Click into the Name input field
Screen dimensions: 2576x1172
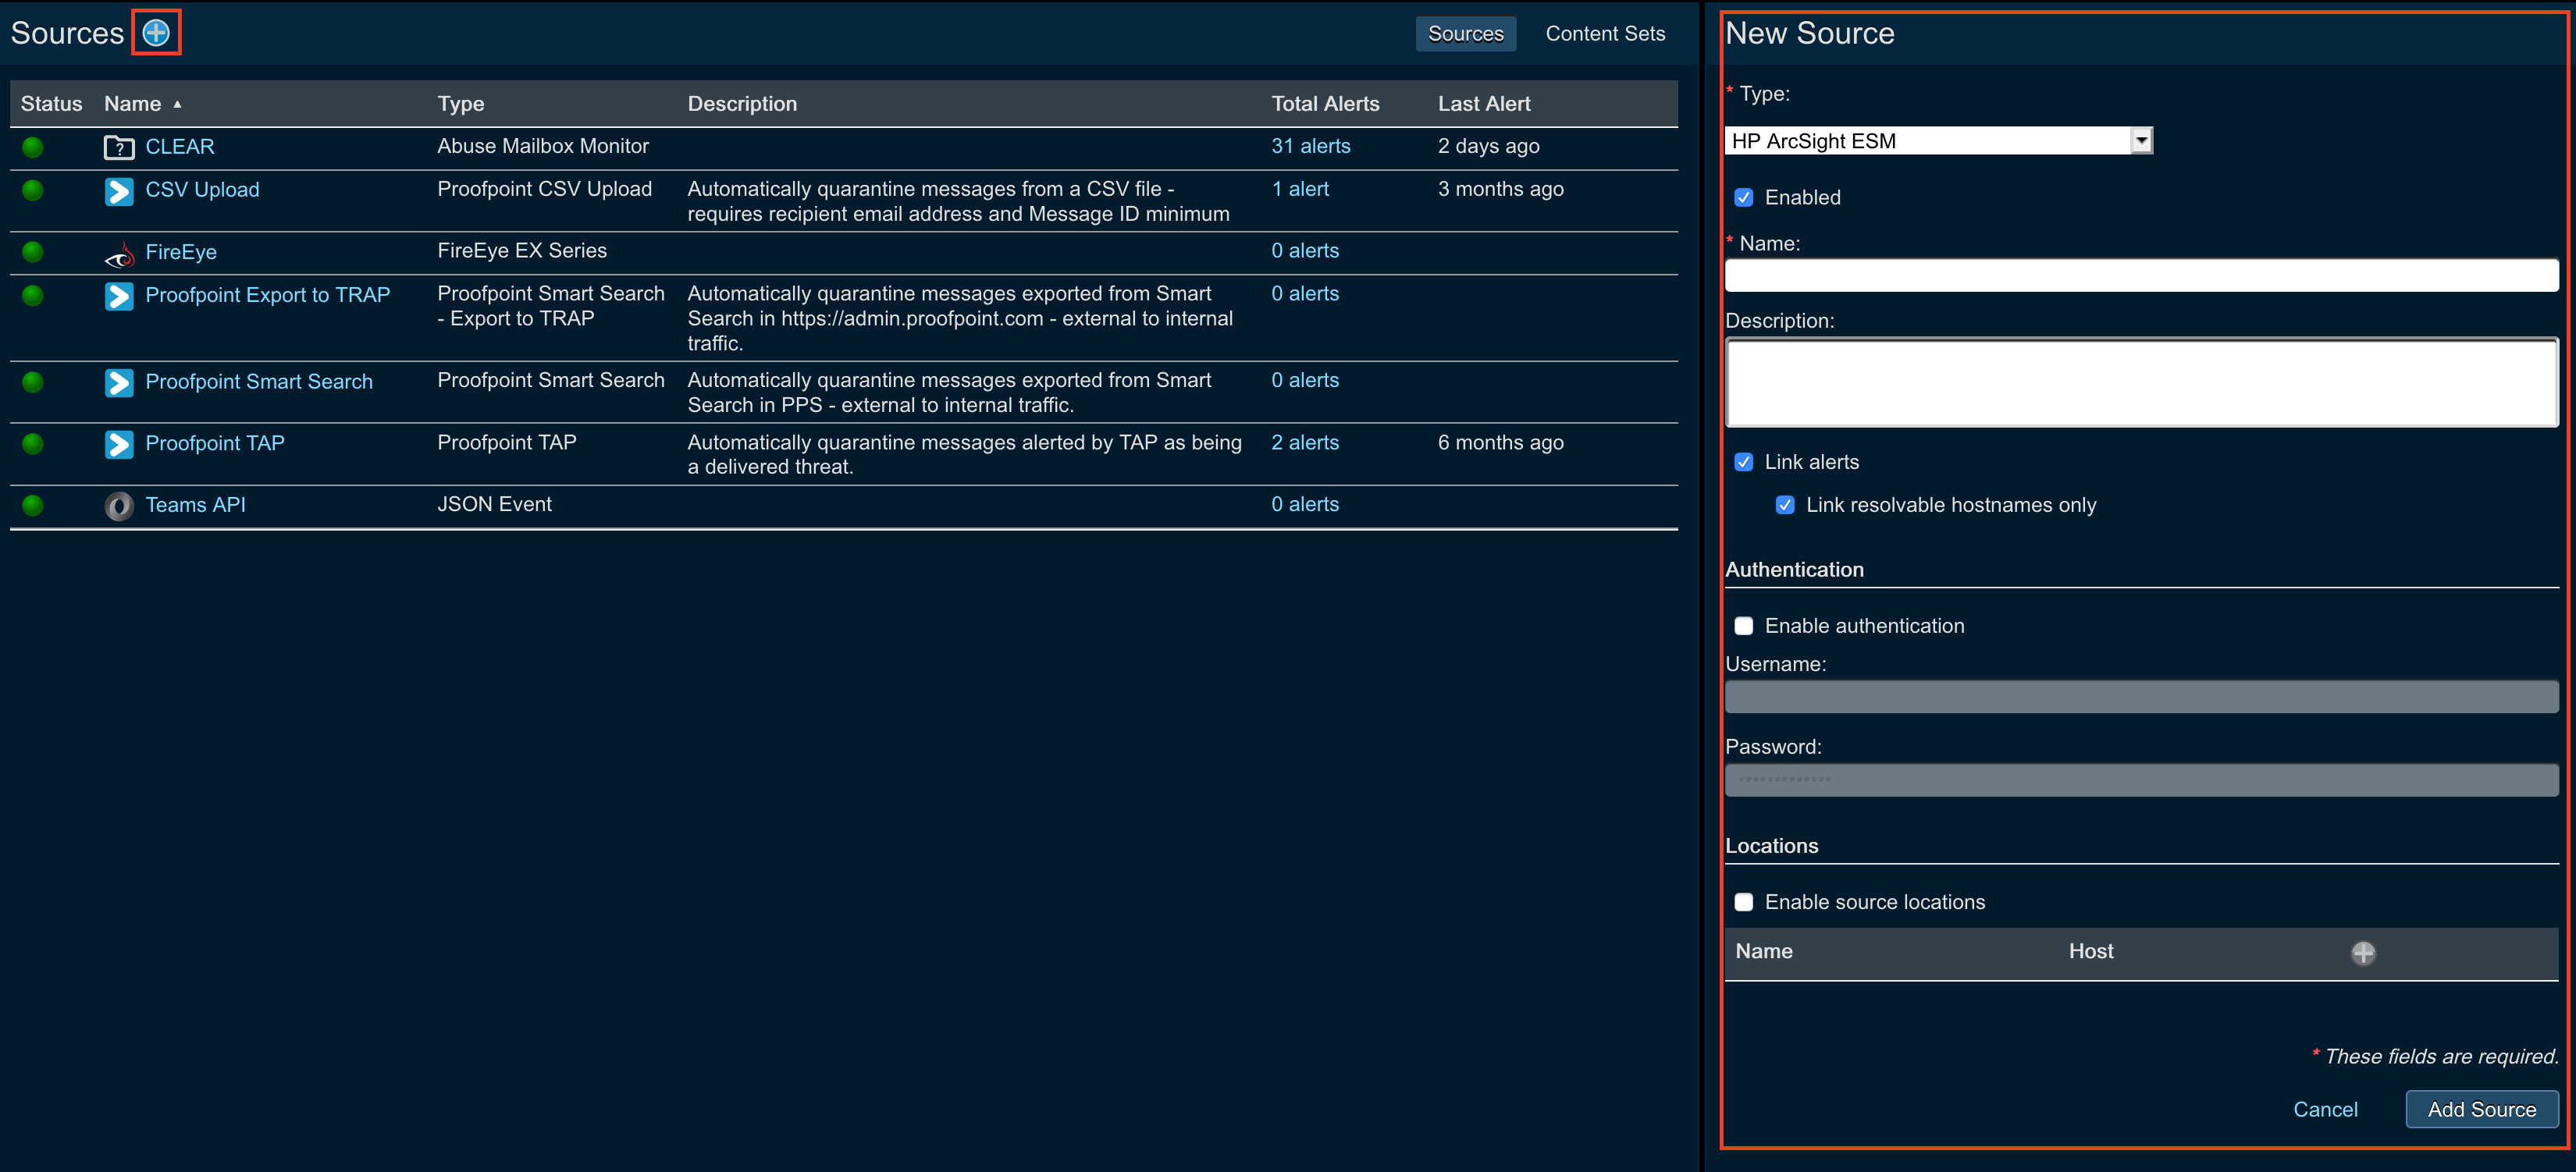tap(2140, 275)
